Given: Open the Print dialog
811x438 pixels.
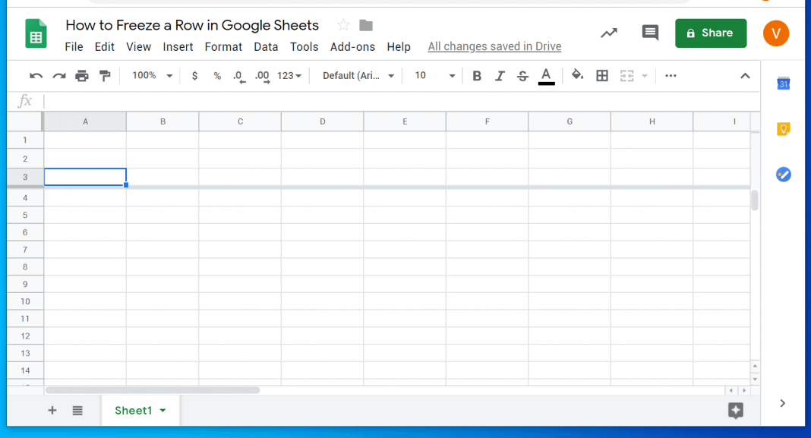Looking at the screenshot, I should 82,75.
